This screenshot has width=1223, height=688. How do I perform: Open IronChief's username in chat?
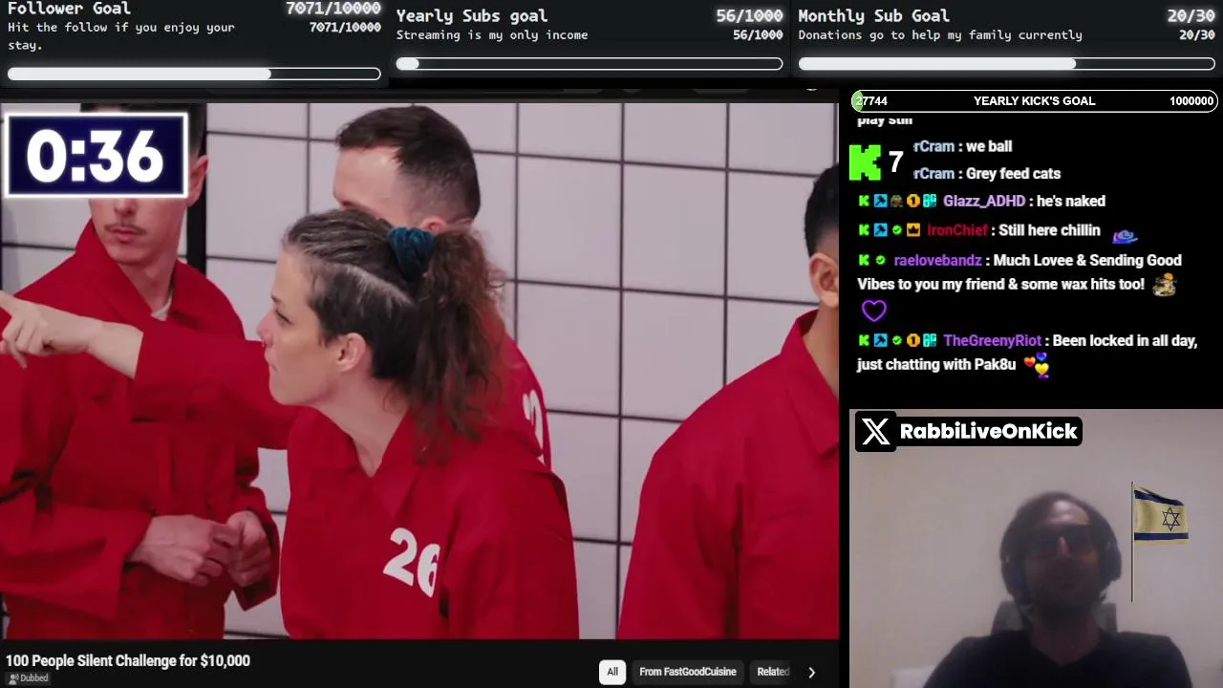click(956, 230)
